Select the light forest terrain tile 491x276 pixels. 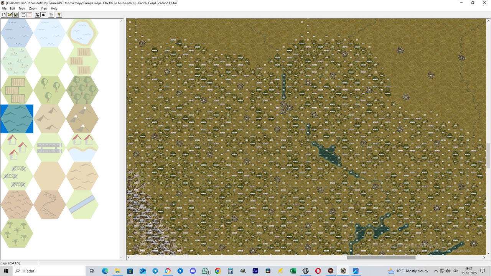tap(50, 90)
